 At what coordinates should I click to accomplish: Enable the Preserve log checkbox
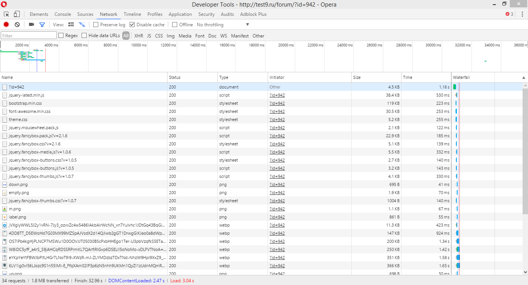(96, 25)
